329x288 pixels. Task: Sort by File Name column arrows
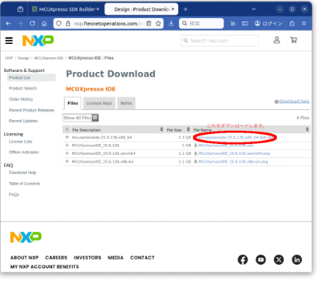coord(307,129)
